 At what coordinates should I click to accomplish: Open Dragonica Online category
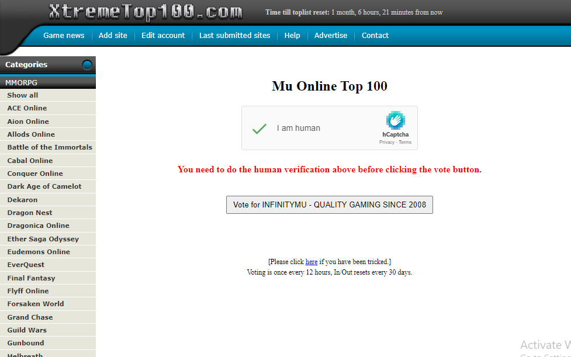[48, 226]
